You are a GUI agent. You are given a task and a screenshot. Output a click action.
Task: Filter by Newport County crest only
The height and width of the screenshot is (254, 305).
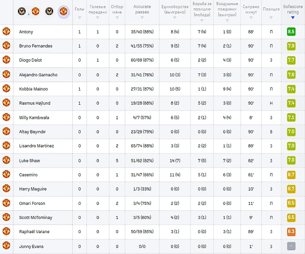pyautogui.click(x=49, y=11)
